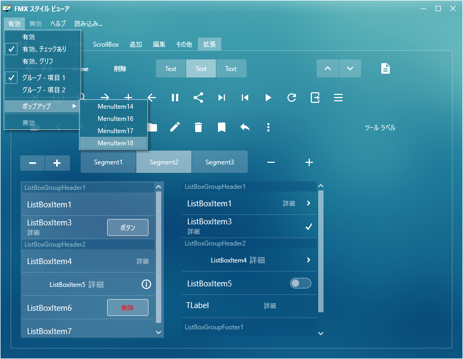This screenshot has height=359, width=463.
Task: Switch to the その他 tab
Action: coord(184,45)
